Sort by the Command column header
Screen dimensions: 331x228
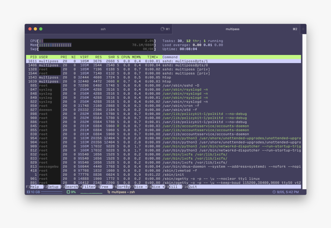tap(170, 57)
